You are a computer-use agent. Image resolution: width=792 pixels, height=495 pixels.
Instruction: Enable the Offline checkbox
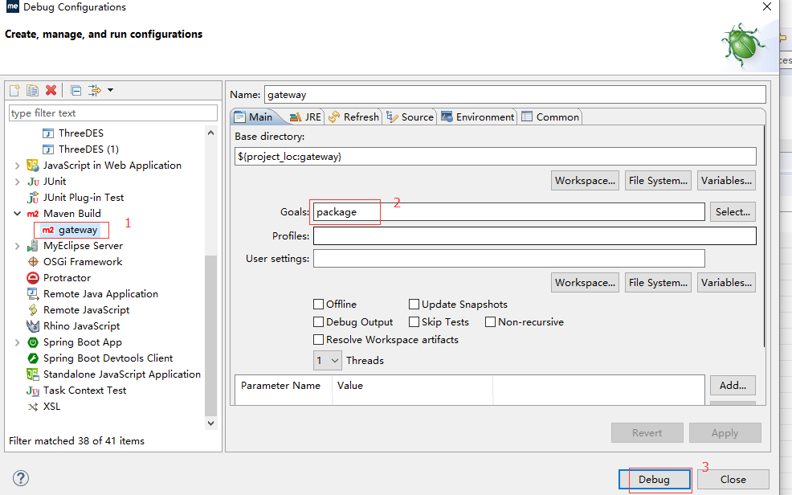pyautogui.click(x=318, y=304)
